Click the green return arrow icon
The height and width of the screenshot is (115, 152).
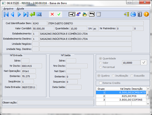click(32, 14)
